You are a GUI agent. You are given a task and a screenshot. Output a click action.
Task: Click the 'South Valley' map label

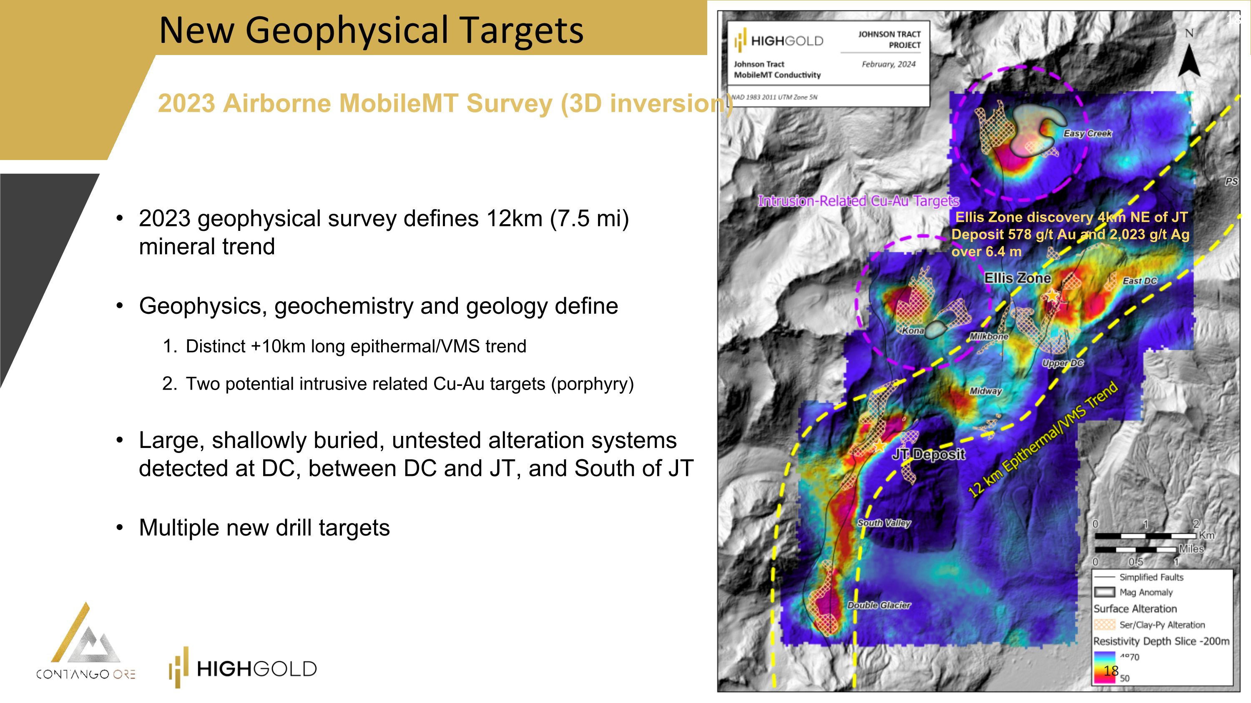coord(884,523)
